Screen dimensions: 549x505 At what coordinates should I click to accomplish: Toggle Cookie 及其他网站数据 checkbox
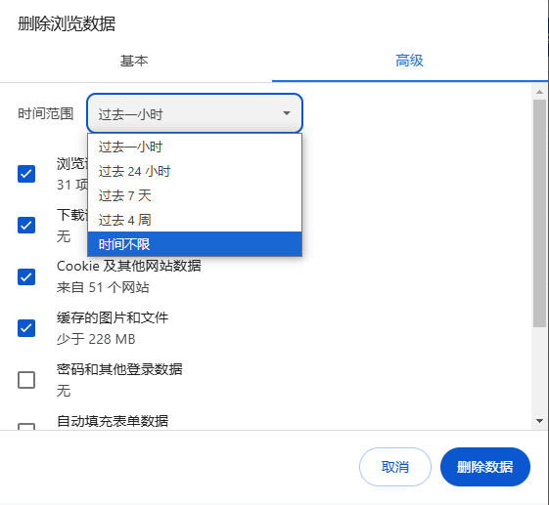[x=26, y=276]
